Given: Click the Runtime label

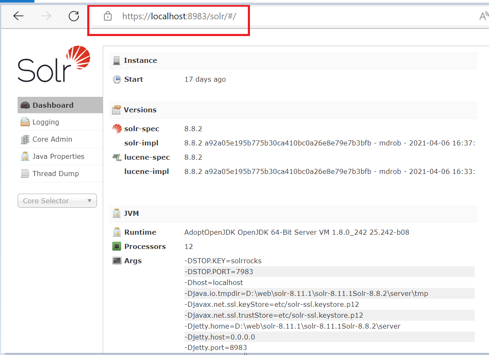Looking at the screenshot, I should (140, 232).
